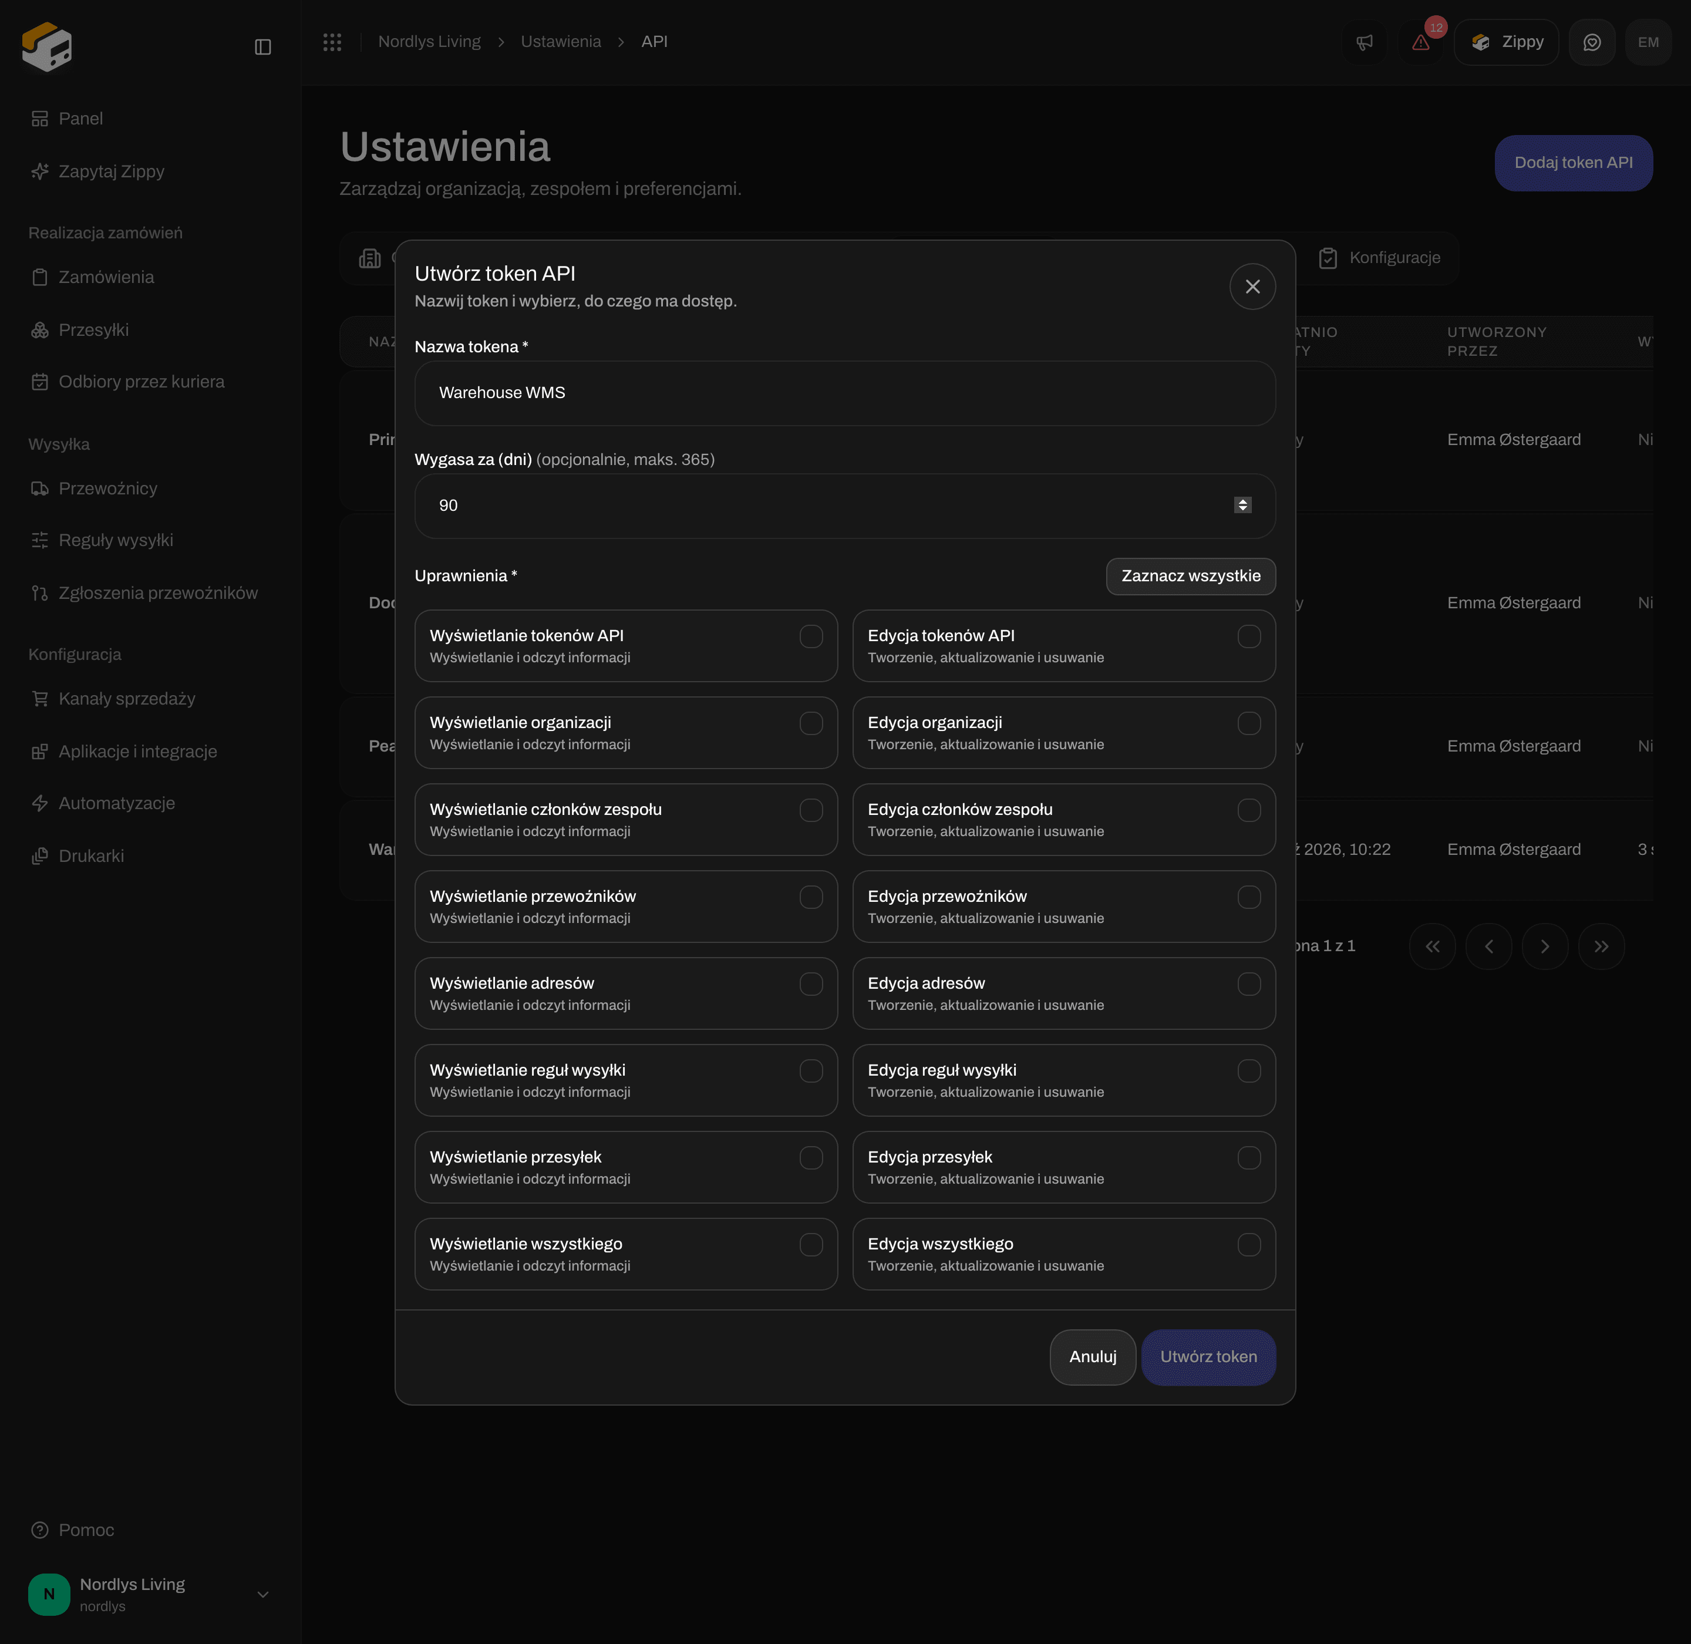Click the Aplikacje i integracje icon
Image resolution: width=1691 pixels, height=1644 pixels.
coord(40,751)
